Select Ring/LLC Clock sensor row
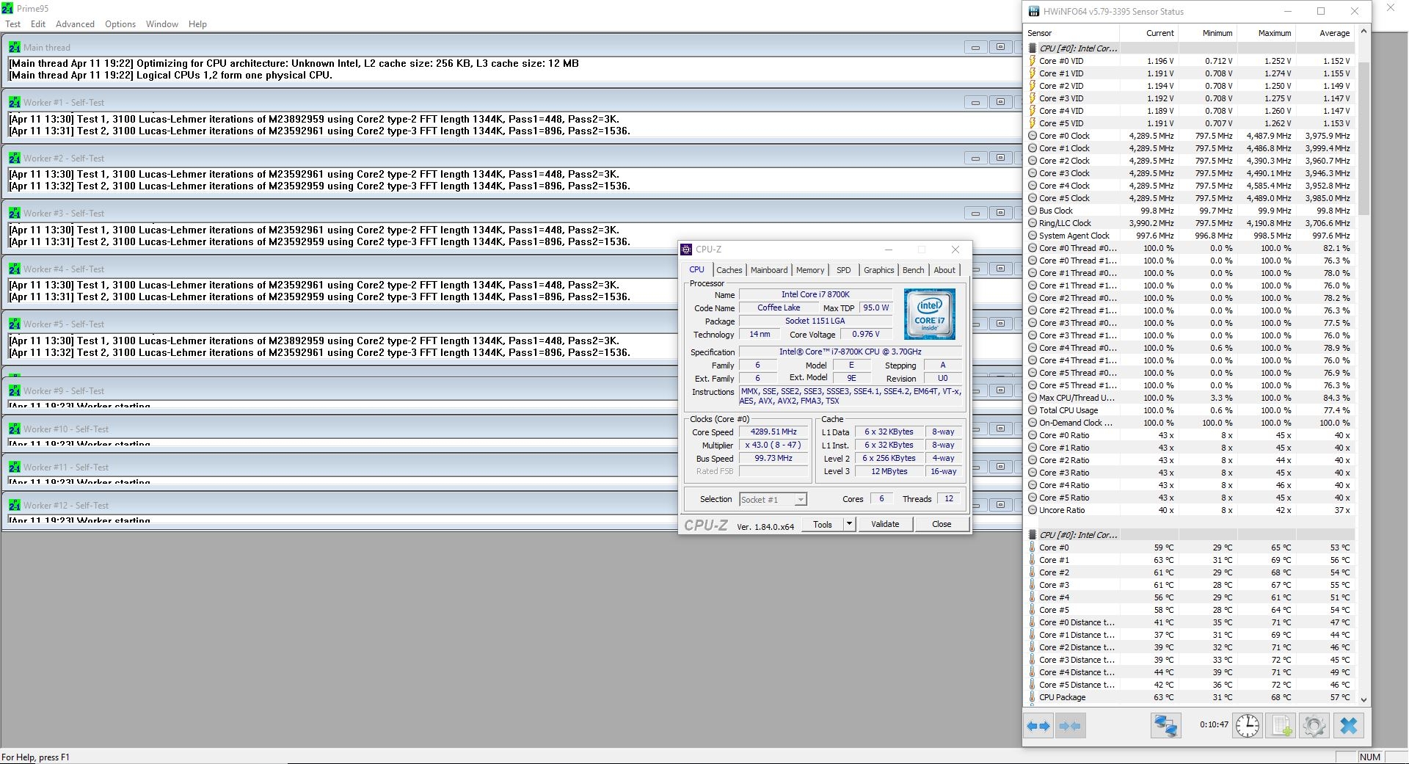The image size is (1409, 764). (1190, 223)
